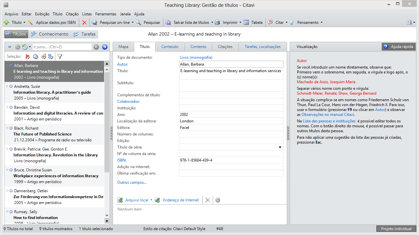This screenshot has height=235, width=419.
Task: Click the blue circle marker beside Dannenberg, Detlev
Action: (x=11, y=191)
